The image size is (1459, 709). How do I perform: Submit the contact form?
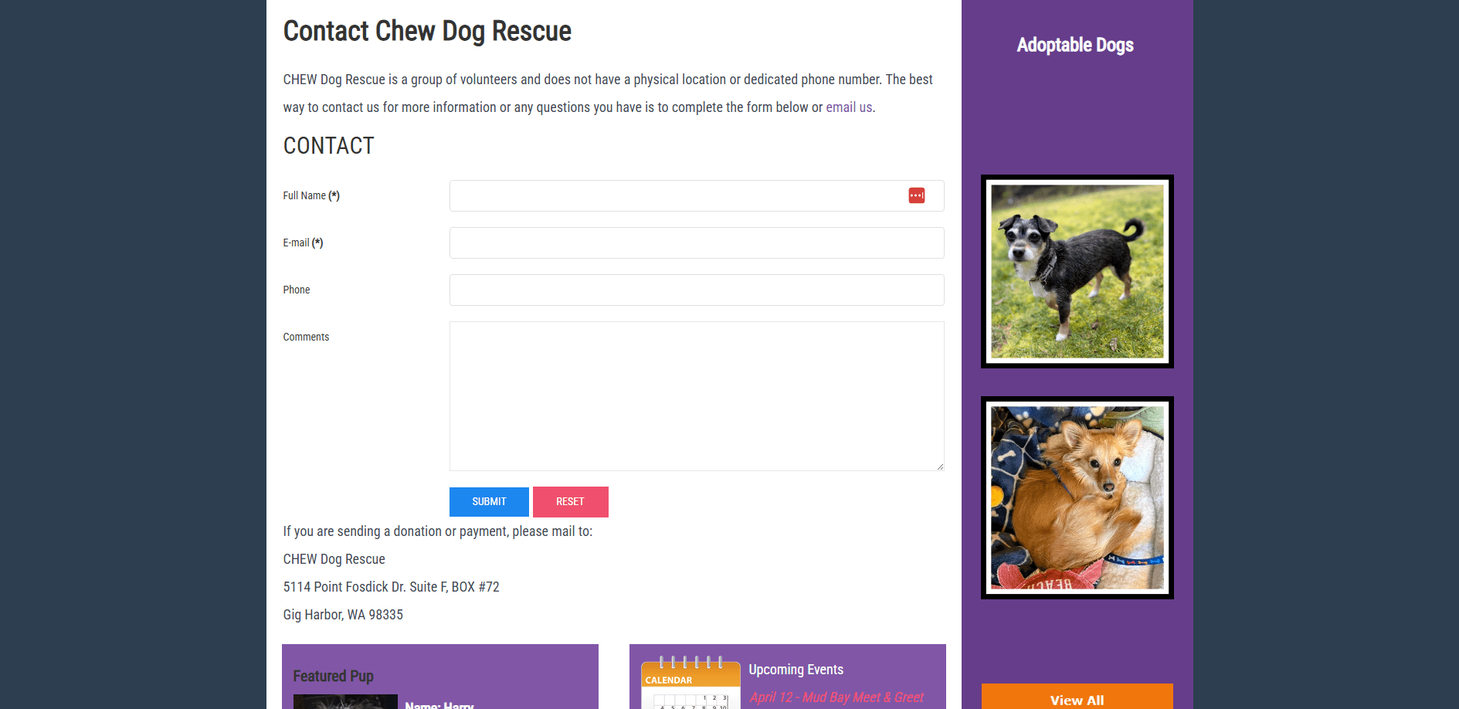pos(489,502)
